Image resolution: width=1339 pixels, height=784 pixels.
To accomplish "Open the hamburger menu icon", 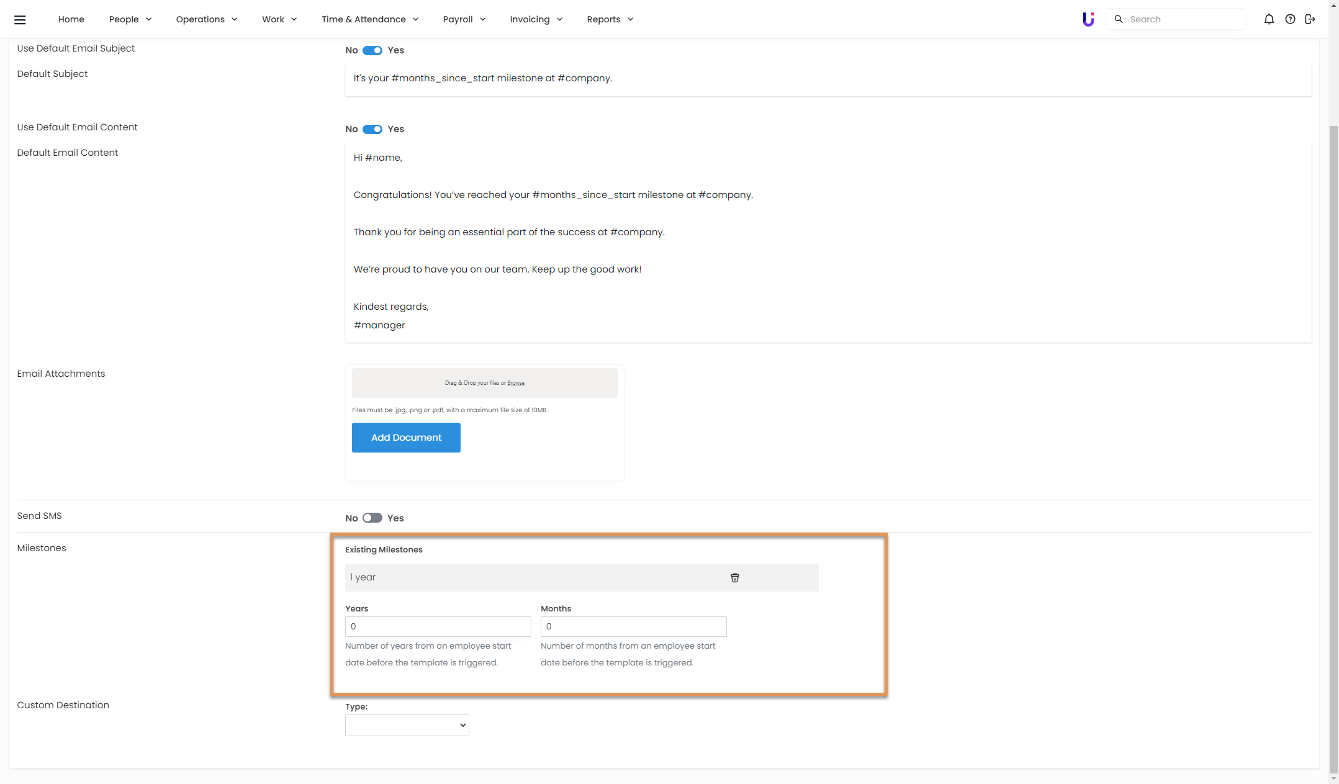I will coord(20,19).
